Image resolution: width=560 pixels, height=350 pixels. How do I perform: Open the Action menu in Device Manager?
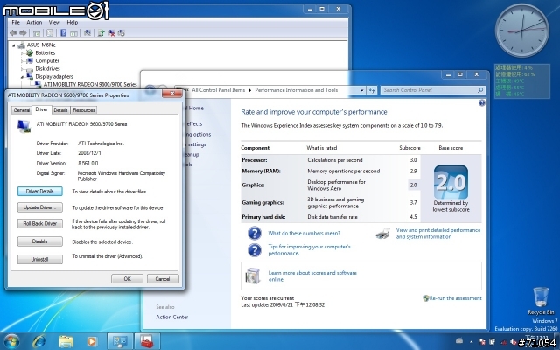[34, 22]
